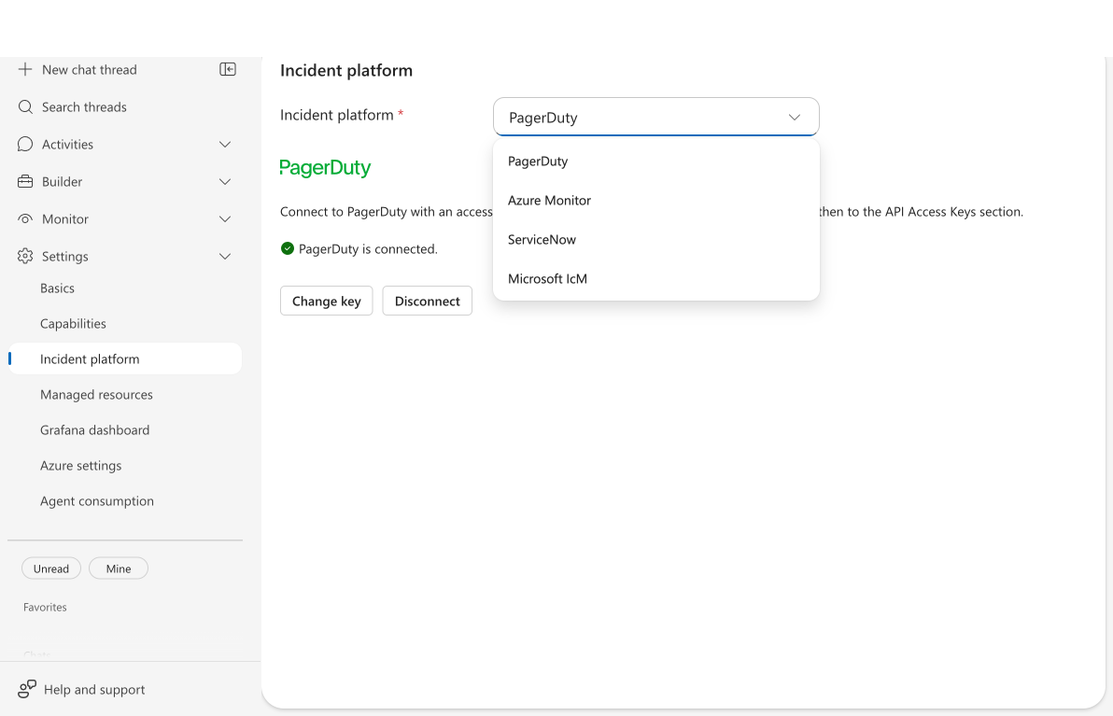Open Search threads

click(84, 107)
